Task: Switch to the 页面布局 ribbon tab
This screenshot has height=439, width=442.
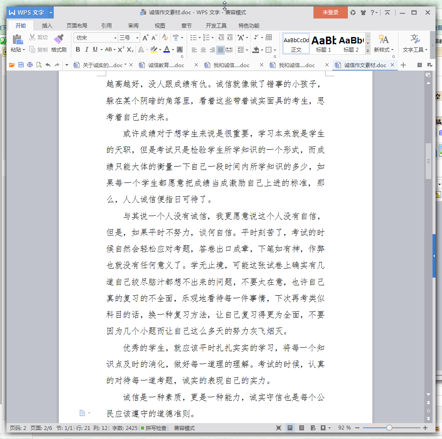Action: [77, 26]
